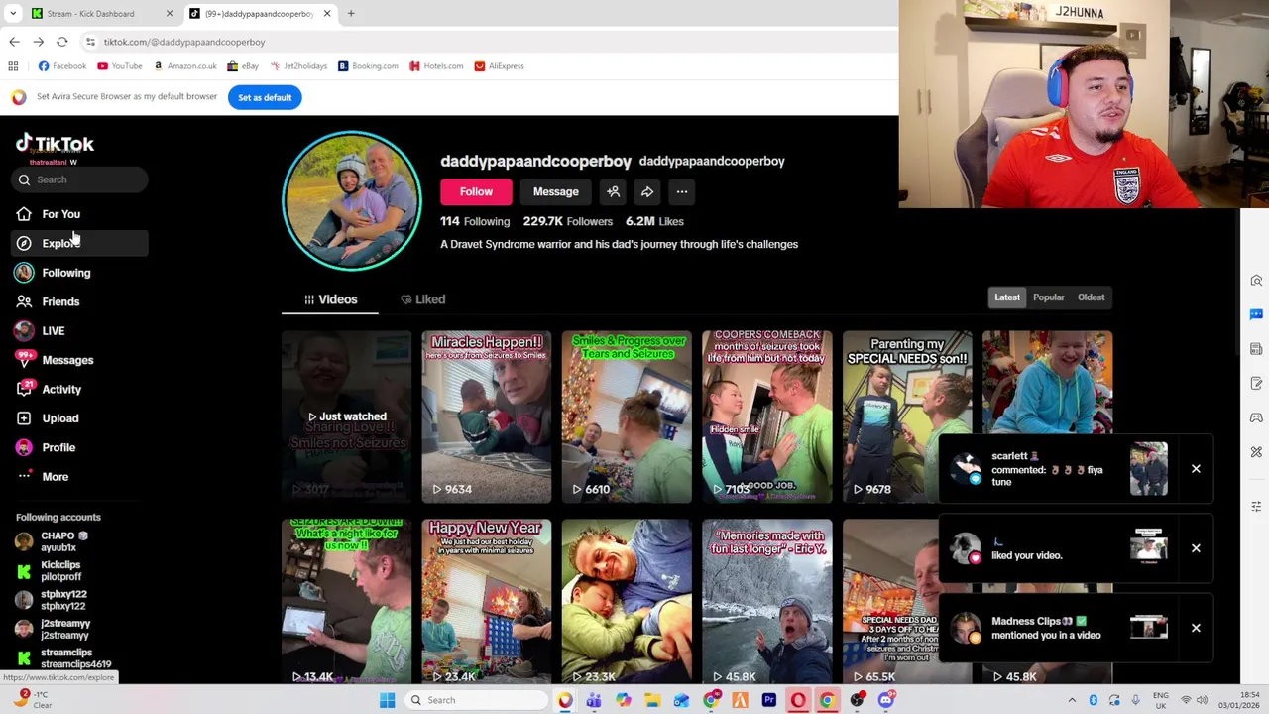Open the three-dot profile options menu
Screen dimensions: 1269x714
pyautogui.click(x=682, y=192)
